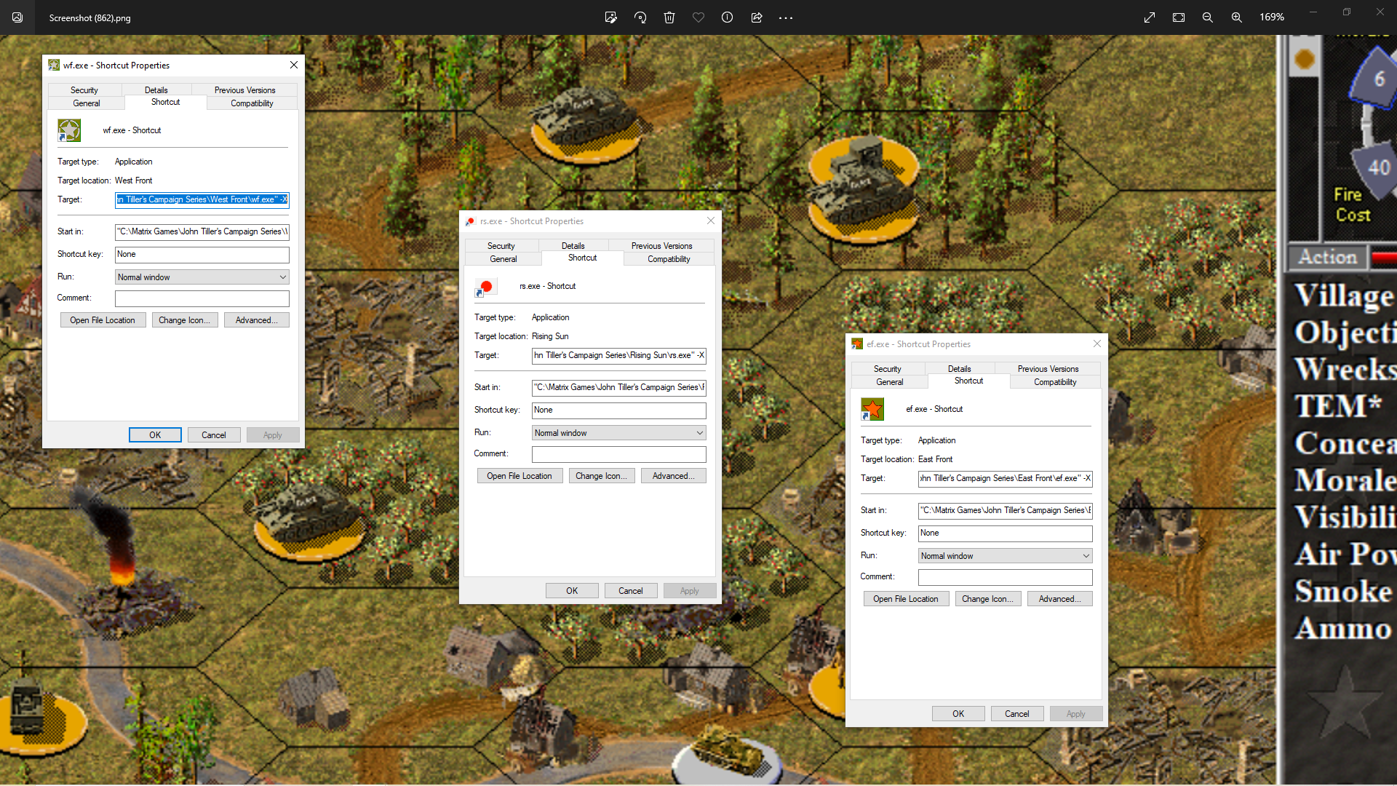
Task: Click Change Icon button in wf.exe dialog
Action: (x=184, y=320)
